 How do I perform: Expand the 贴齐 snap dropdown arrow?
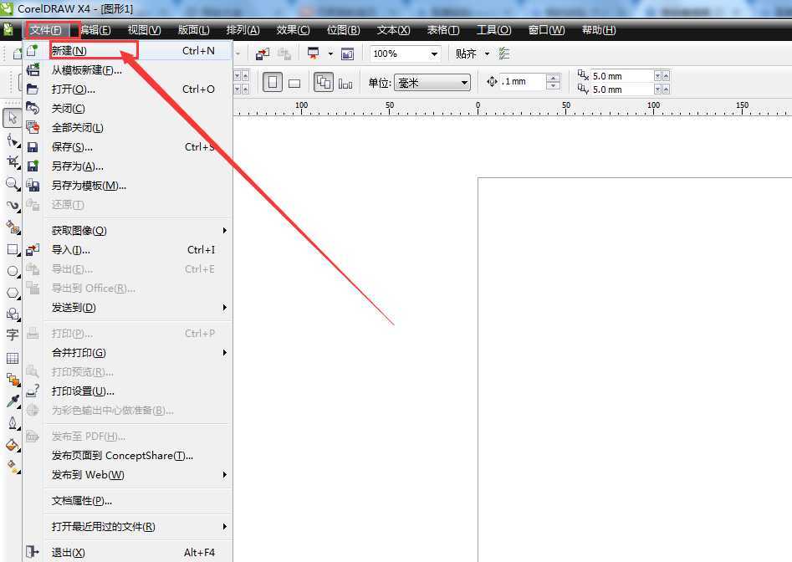pos(487,54)
